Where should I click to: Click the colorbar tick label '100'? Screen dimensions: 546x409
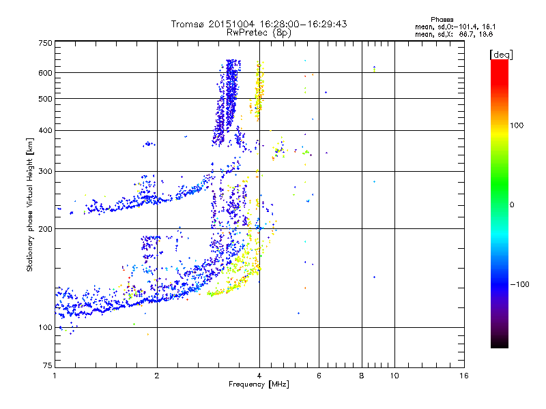tap(517, 125)
